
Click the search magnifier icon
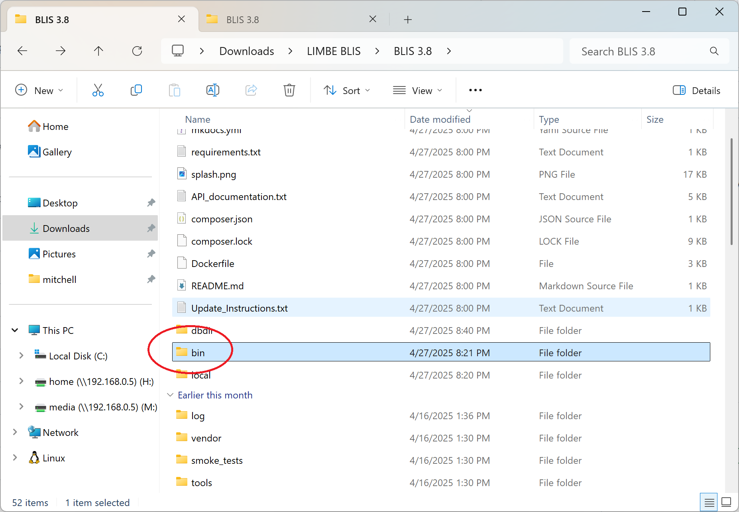pos(714,51)
